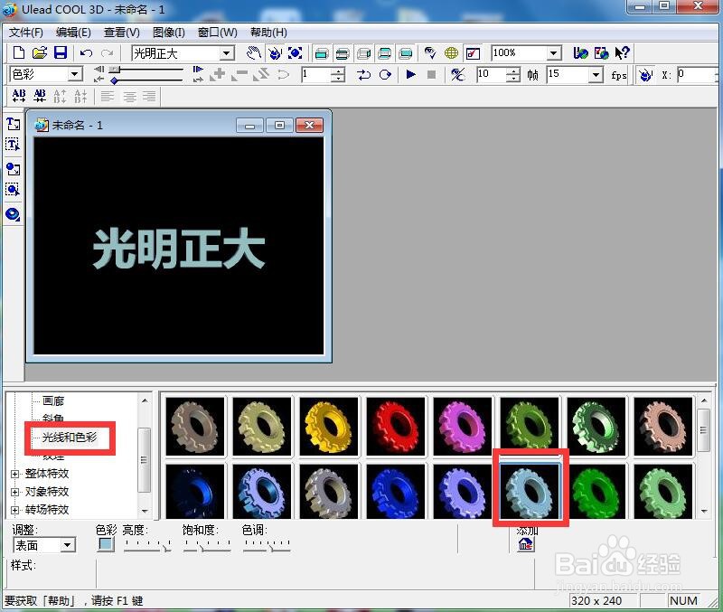Screen dimensions: 723x612
Task: Click the Help pointer question icon
Action: click(x=622, y=53)
